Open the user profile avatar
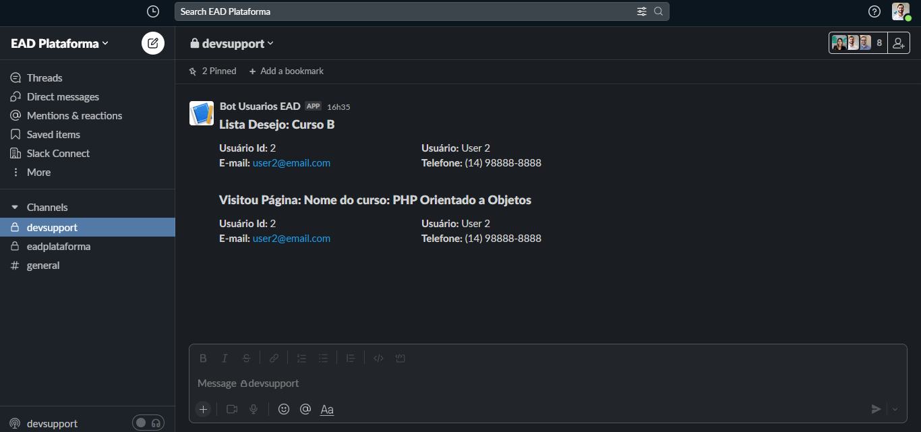 click(901, 11)
